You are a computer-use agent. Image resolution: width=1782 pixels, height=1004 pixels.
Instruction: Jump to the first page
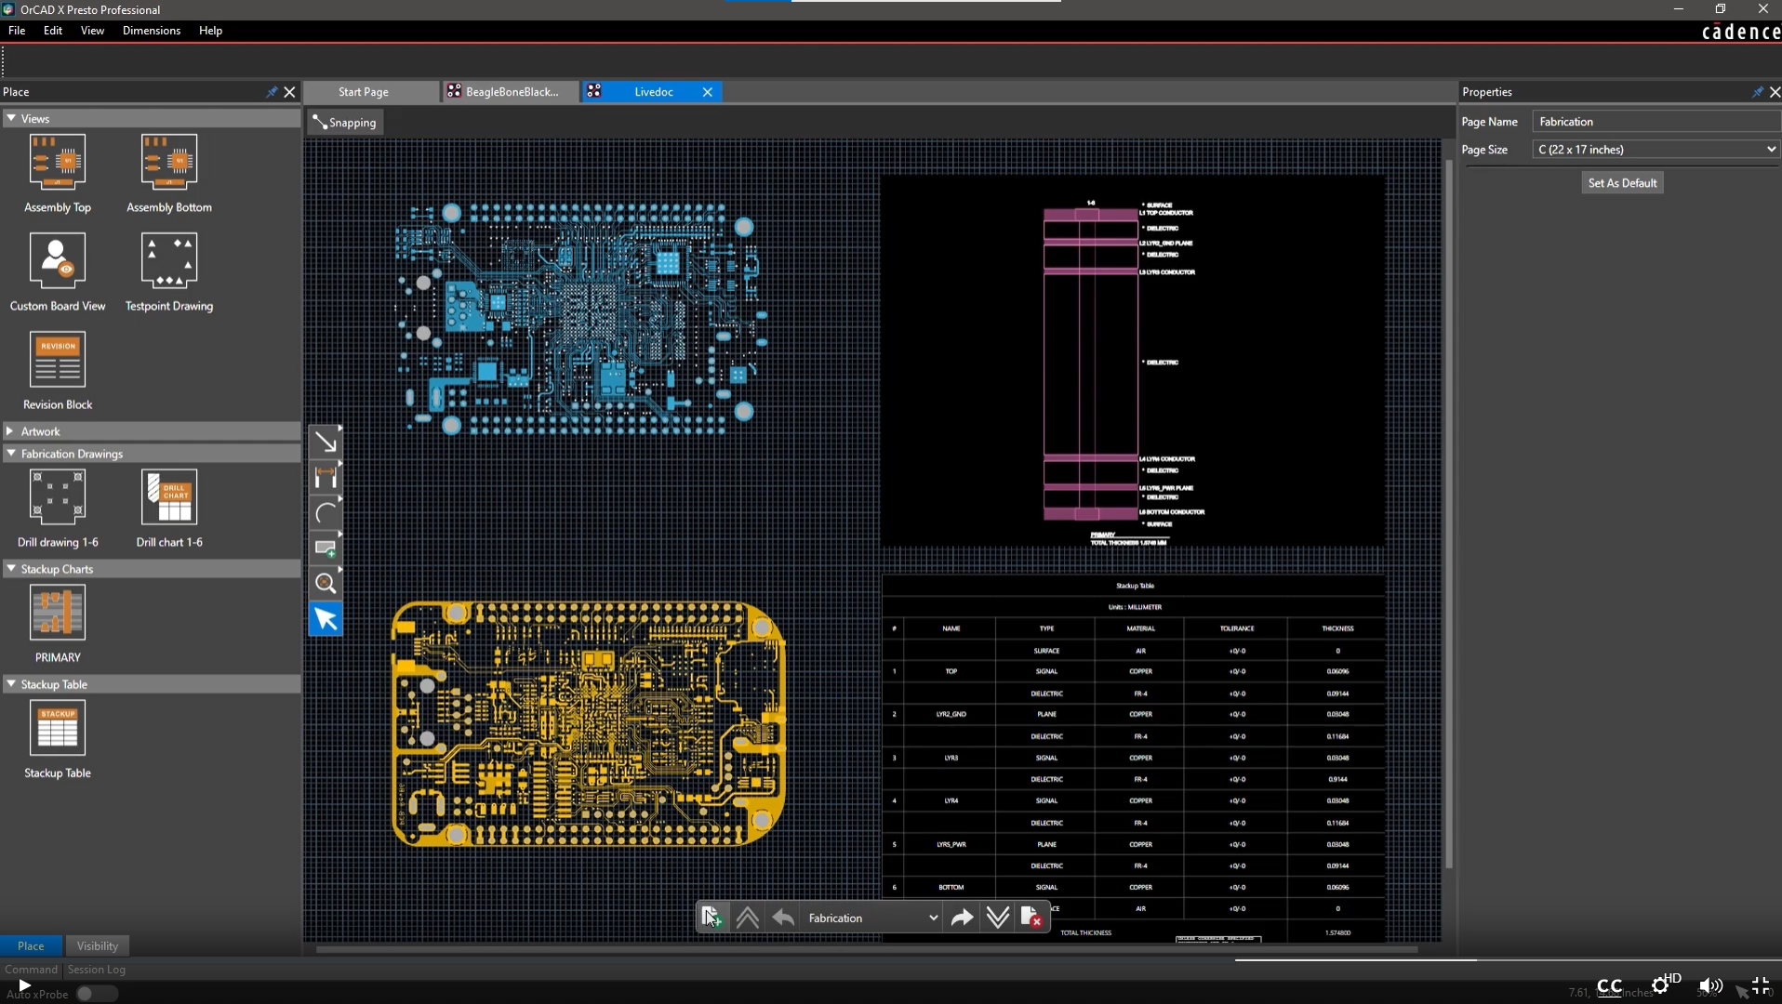(747, 918)
